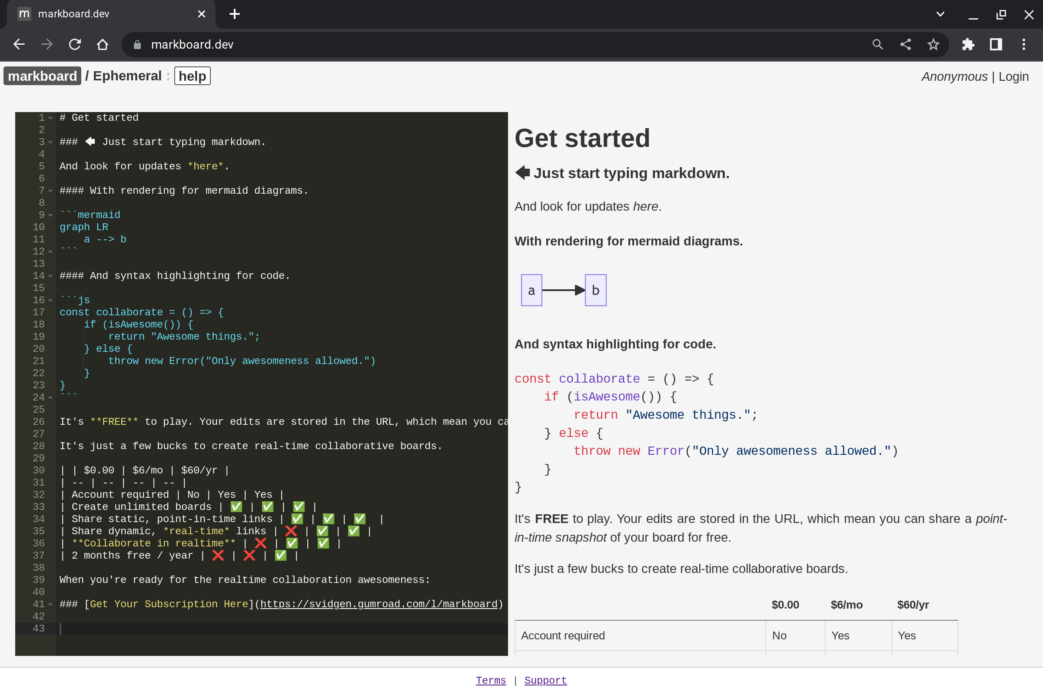Click the Anonymous user label
This screenshot has height=695, width=1043.
(x=954, y=77)
